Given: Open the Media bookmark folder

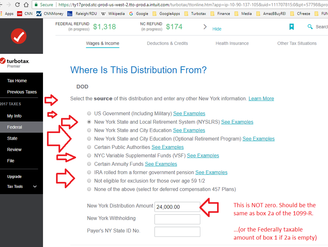Looking at the screenshot, I should 243,13.
